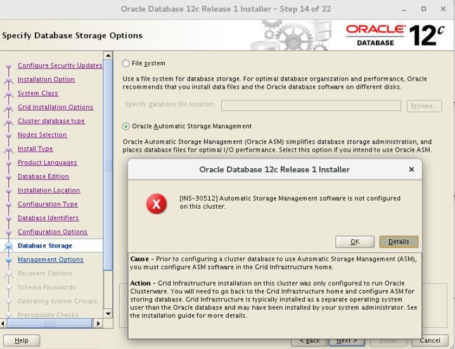455x349 pixels.
Task: Open the Database Edition step
Action: (x=43, y=176)
